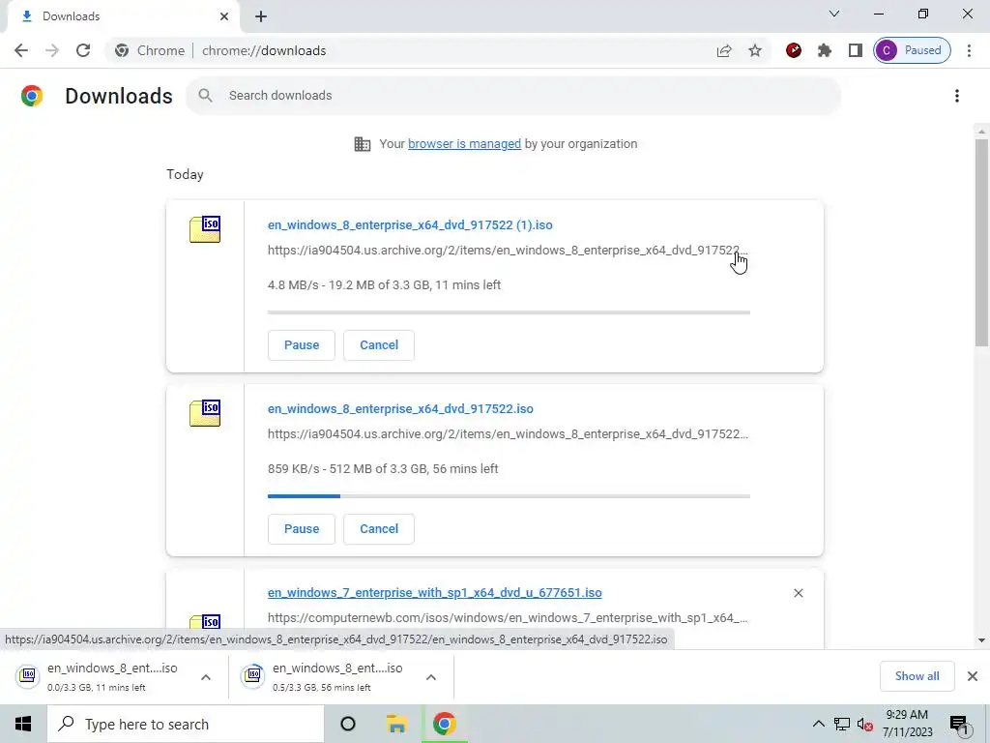The width and height of the screenshot is (990, 743).
Task: Open the Windows 7 enterprise iso link
Action: click(x=434, y=593)
